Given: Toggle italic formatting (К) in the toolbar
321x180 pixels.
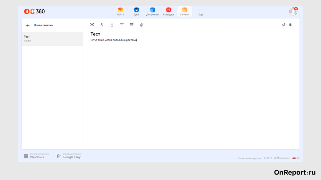Looking at the screenshot, I should click(x=102, y=25).
